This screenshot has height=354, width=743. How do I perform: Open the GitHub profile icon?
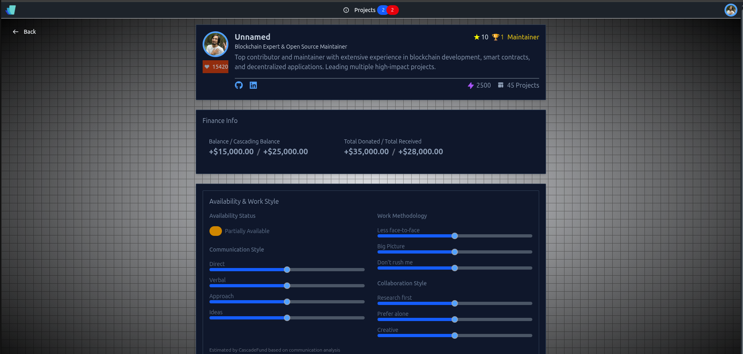point(239,85)
